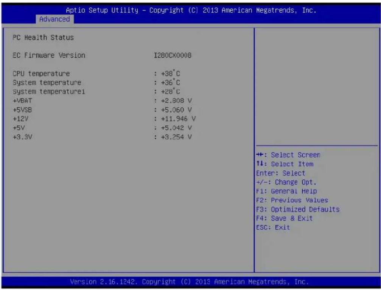Click the F3: Optimized Defaults hint

tap(298, 209)
